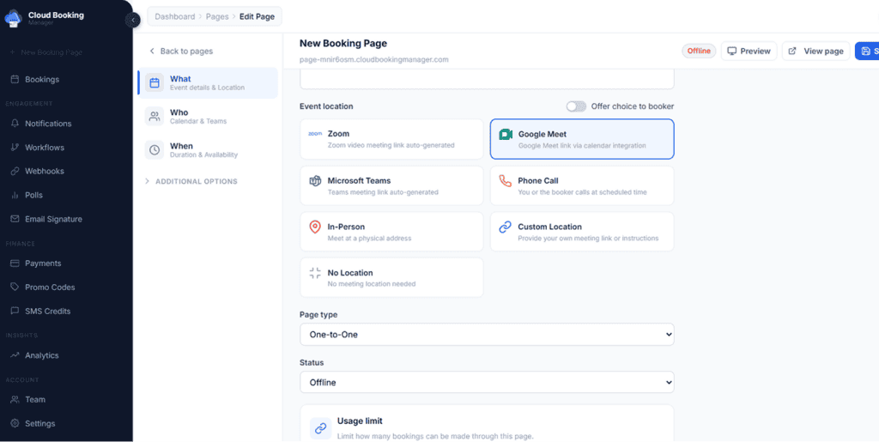879x442 pixels.
Task: Open the Status dropdown
Action: coord(487,382)
